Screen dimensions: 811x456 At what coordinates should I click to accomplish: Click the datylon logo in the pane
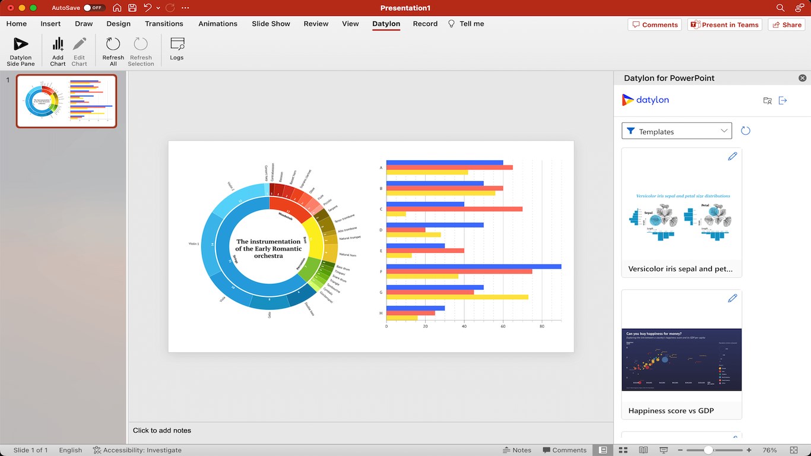[645, 100]
